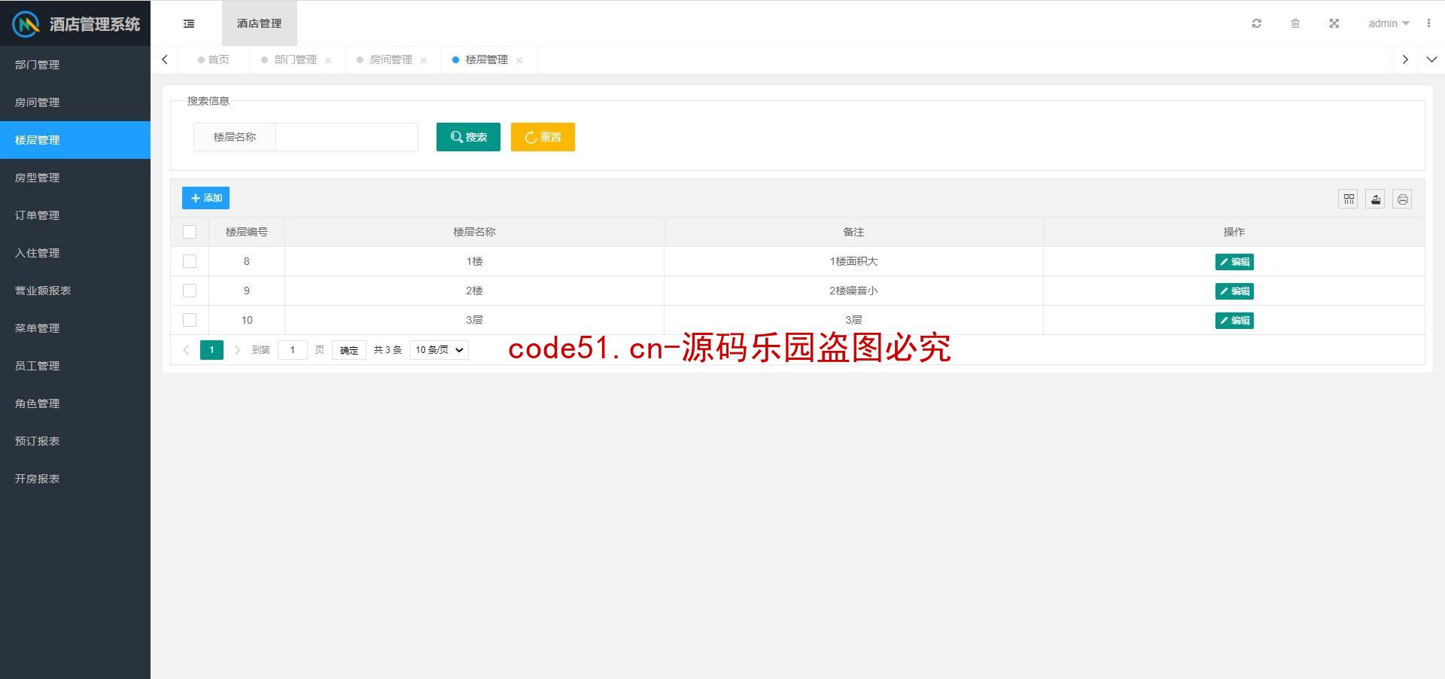
Task: Click the refresh icon in the top bar
Action: pyautogui.click(x=1256, y=23)
